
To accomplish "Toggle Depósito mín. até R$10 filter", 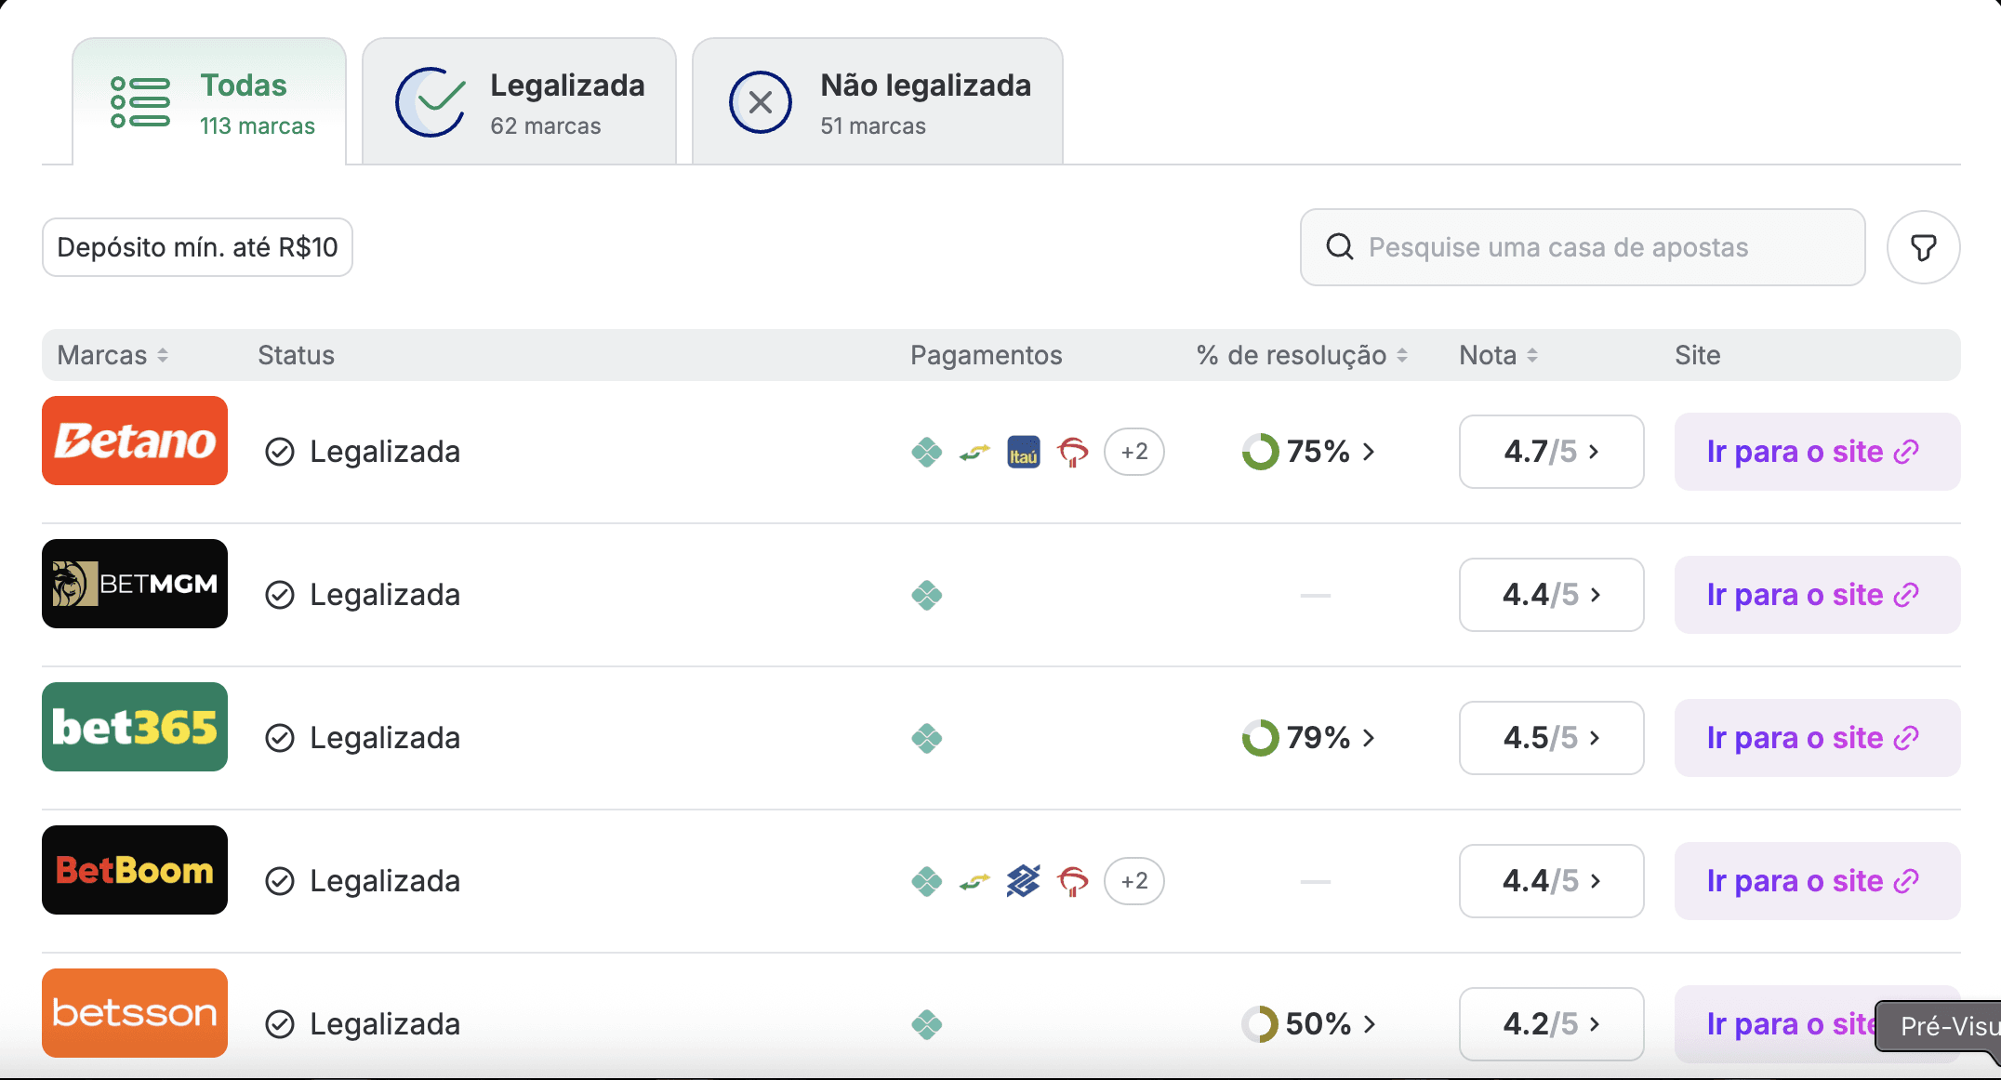I will click(197, 247).
